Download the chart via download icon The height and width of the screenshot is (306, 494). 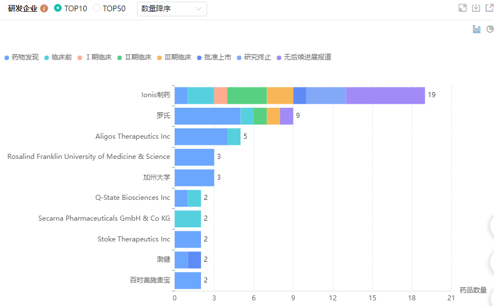point(476,8)
